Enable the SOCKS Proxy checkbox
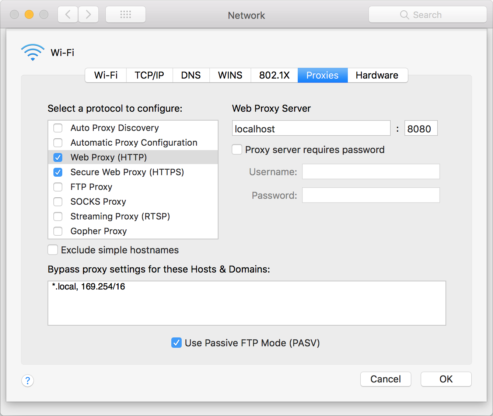The width and height of the screenshot is (493, 416). [58, 202]
